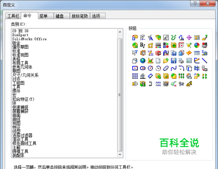Viewport: 218px width, 169px height.
Task: Click the ellipse sketch icon
Action: tap(166, 68)
